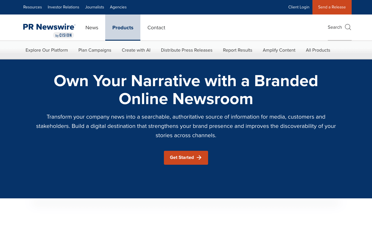372x232 pixels.
Task: Click the 'Transform your company news' paragraph
Action: (x=186, y=126)
